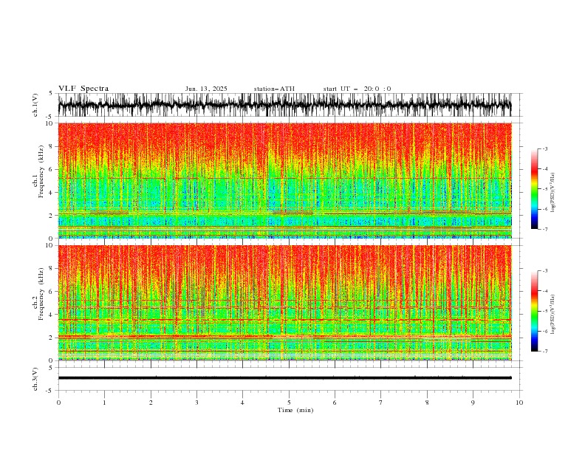Click the "-7" label on ch.2 color bar

[x=544, y=351]
